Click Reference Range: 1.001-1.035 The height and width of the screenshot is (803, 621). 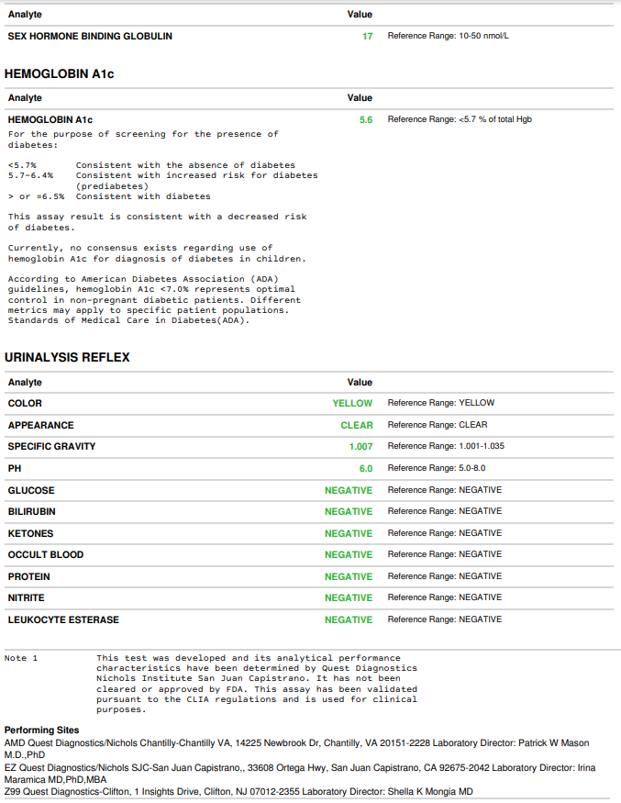coord(446,446)
